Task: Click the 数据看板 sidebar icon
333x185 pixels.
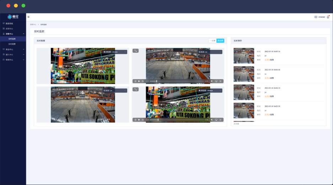Action: pyautogui.click(x=4, y=23)
